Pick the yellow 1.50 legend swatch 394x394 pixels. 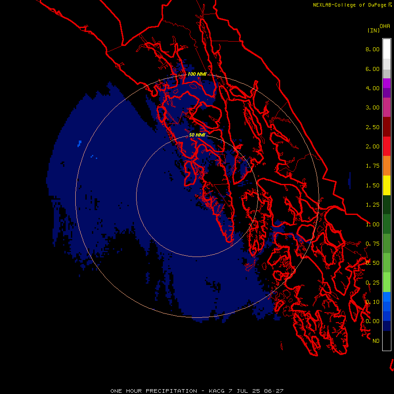pos(387,185)
